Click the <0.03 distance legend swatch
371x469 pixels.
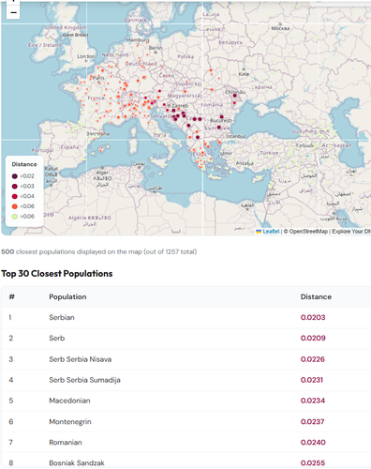[x=15, y=187]
